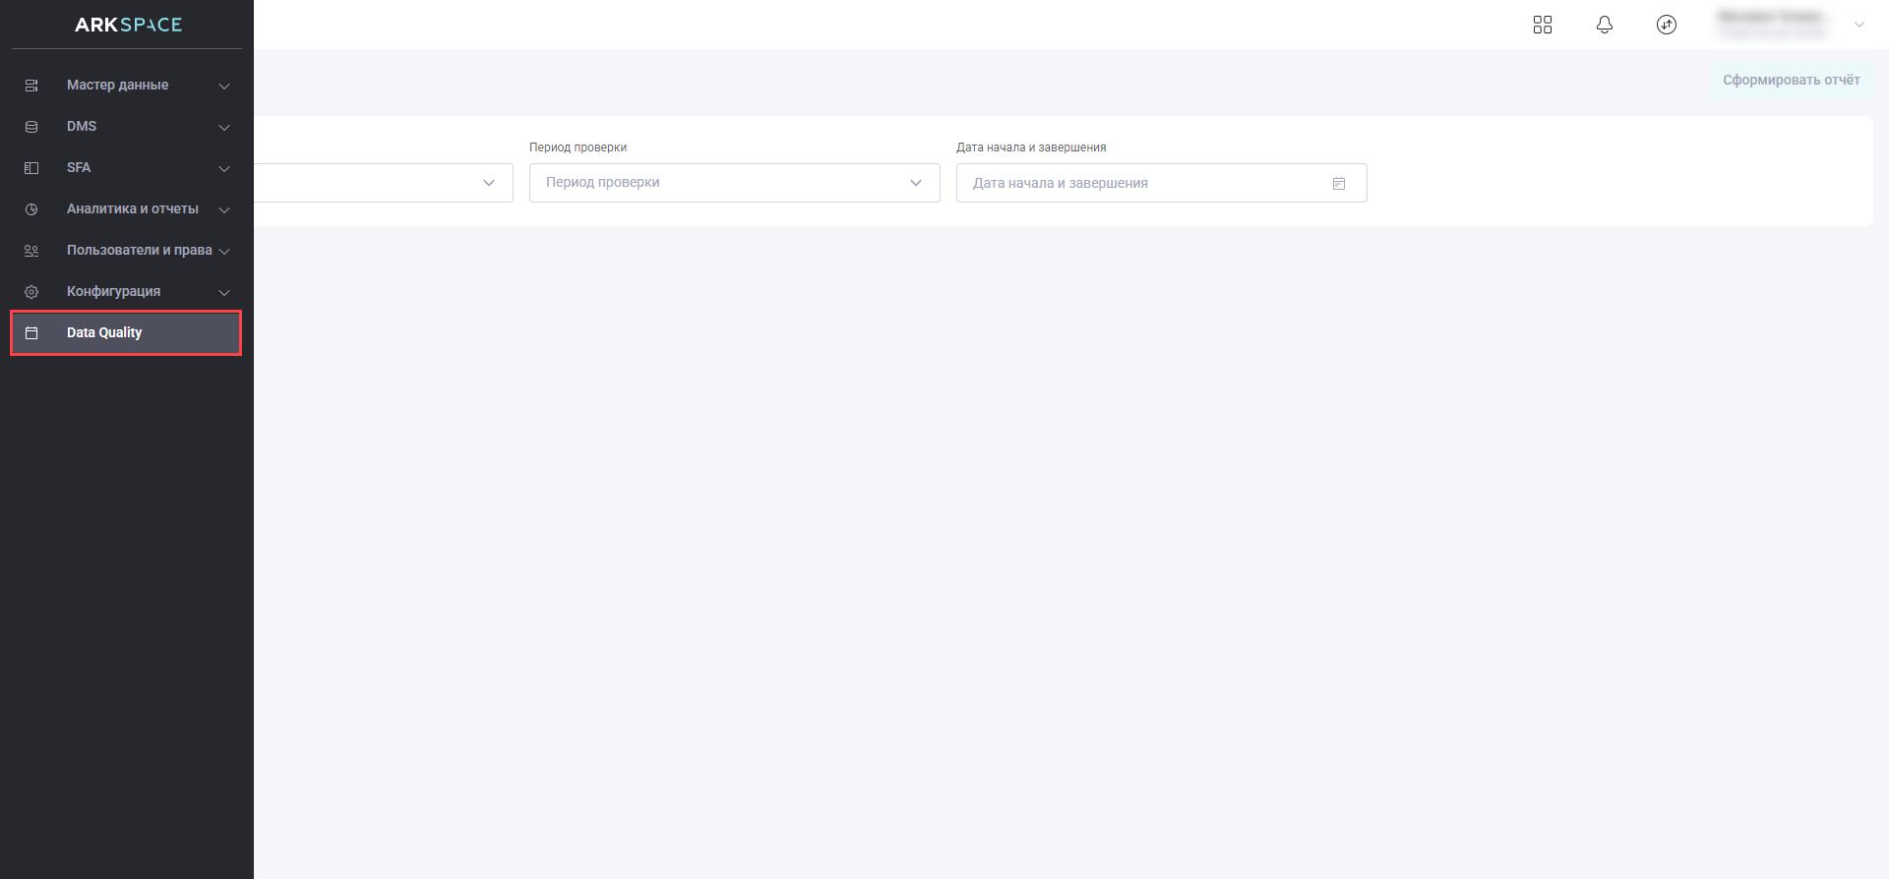Click the Дата начала и завершения field

1162,183
